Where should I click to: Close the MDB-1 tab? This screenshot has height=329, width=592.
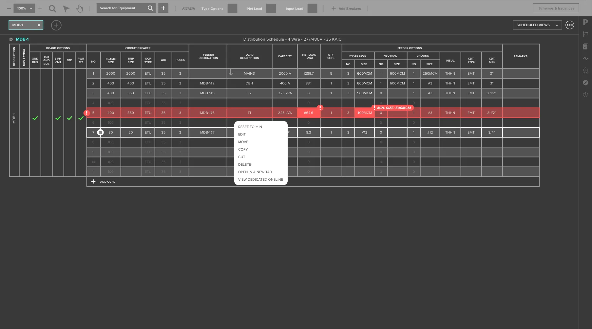click(39, 25)
